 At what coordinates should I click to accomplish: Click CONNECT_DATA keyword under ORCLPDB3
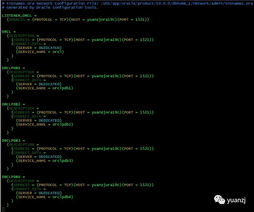click(x=27, y=153)
